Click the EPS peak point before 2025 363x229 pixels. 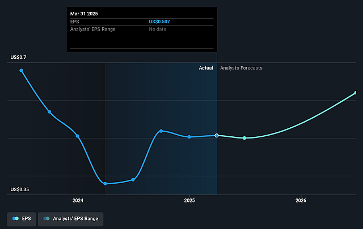161,131
